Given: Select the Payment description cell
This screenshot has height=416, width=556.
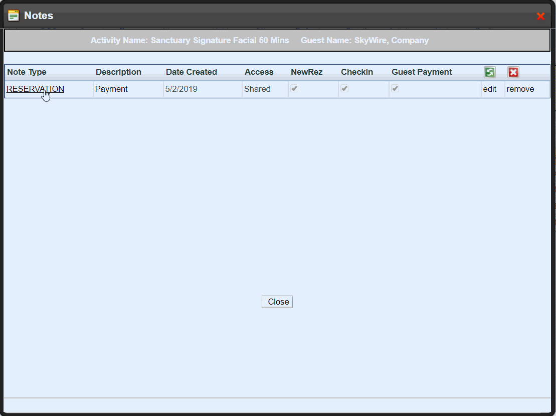Looking at the screenshot, I should (x=111, y=89).
